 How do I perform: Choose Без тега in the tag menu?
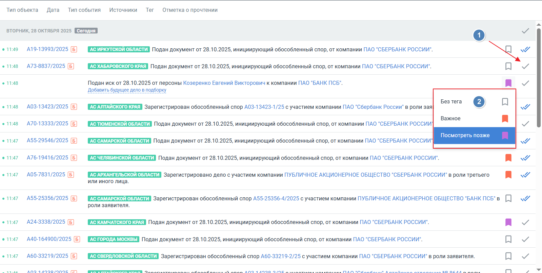point(451,102)
